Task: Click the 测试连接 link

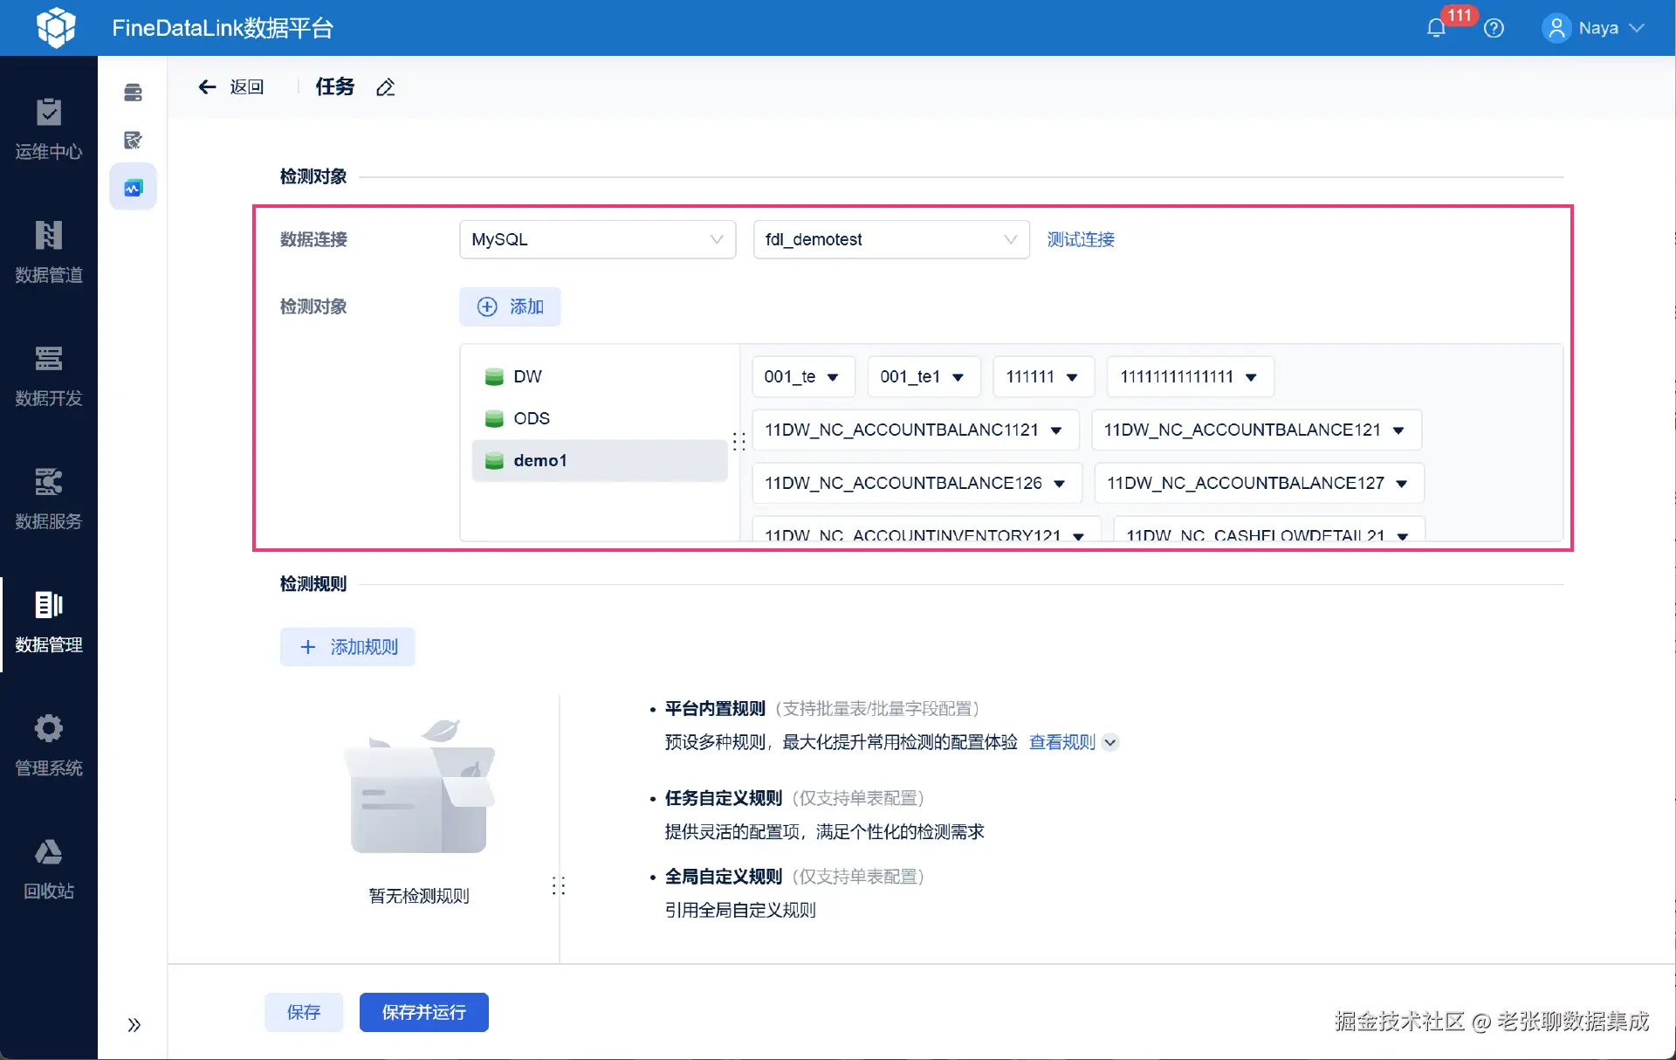Action: (1081, 239)
